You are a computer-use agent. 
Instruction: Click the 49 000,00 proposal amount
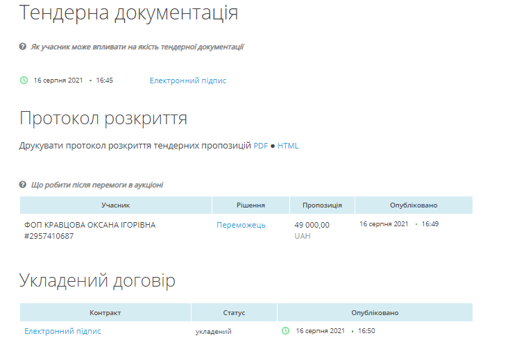point(312,225)
